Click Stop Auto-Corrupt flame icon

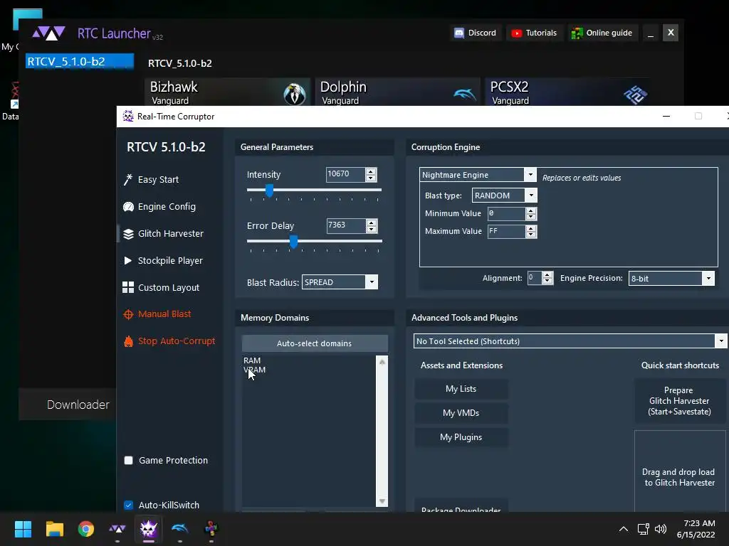(x=128, y=341)
